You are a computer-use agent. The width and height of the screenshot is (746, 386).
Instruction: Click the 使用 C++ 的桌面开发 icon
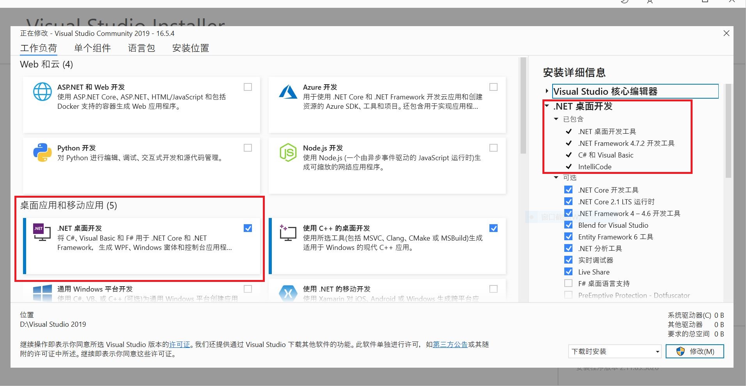tap(288, 233)
